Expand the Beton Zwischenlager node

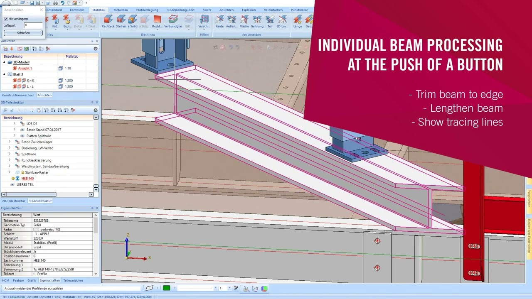(9, 142)
